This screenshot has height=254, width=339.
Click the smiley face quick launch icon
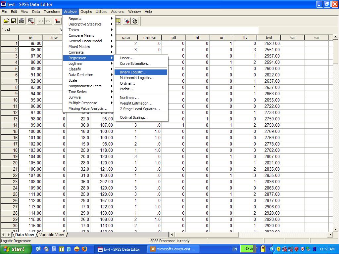[x=77, y=249]
